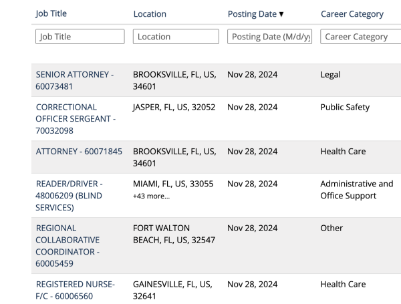The height and width of the screenshot is (304, 401).
Task: Click the Fort Walton Beach location cell
Action: click(174, 234)
